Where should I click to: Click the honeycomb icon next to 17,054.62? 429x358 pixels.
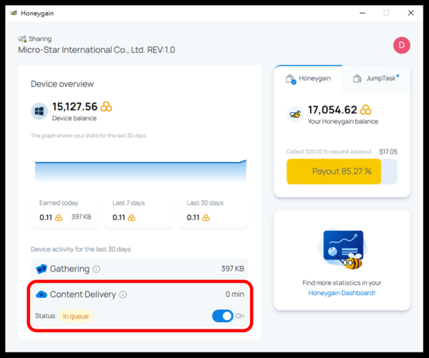pyautogui.click(x=366, y=110)
